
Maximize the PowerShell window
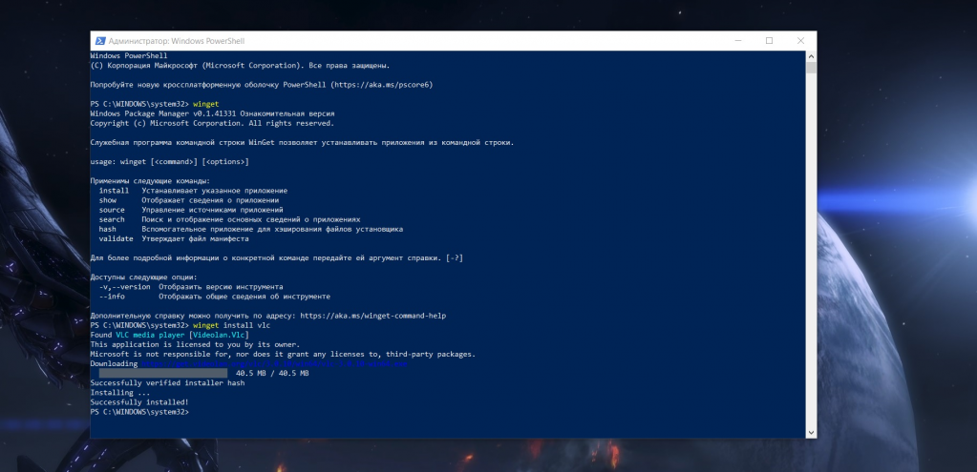coord(769,41)
